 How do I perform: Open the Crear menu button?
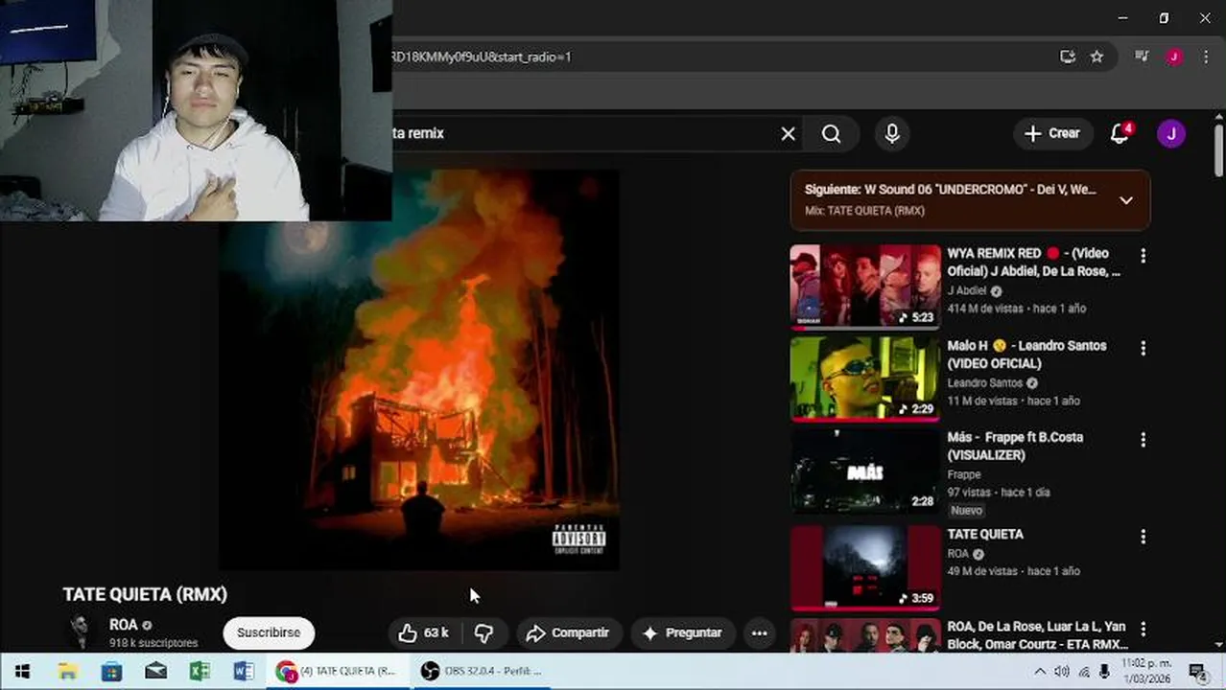pos(1052,133)
